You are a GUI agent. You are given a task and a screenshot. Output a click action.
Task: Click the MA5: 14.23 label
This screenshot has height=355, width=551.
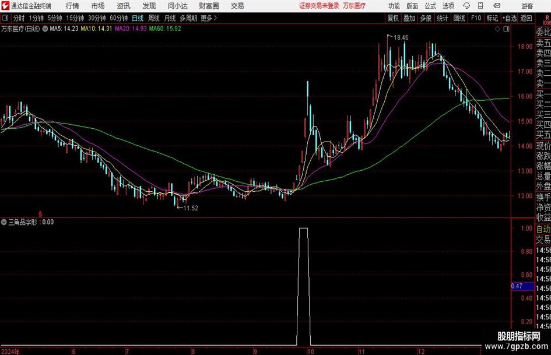[x=64, y=29]
